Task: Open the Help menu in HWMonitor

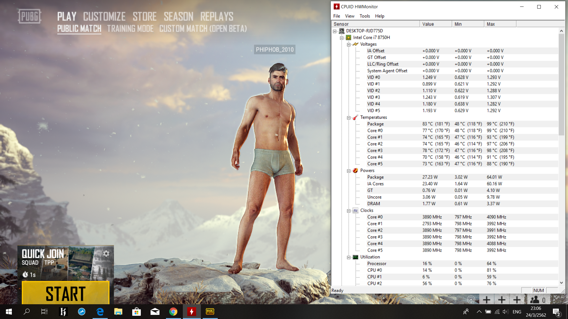Action: pos(380,16)
